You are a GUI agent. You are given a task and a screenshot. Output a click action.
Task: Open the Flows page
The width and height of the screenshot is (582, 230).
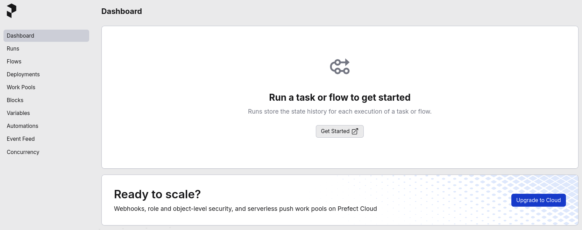point(46,61)
